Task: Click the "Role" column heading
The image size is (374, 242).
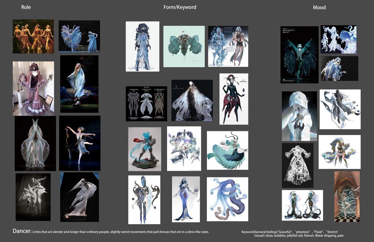Action: click(x=26, y=7)
